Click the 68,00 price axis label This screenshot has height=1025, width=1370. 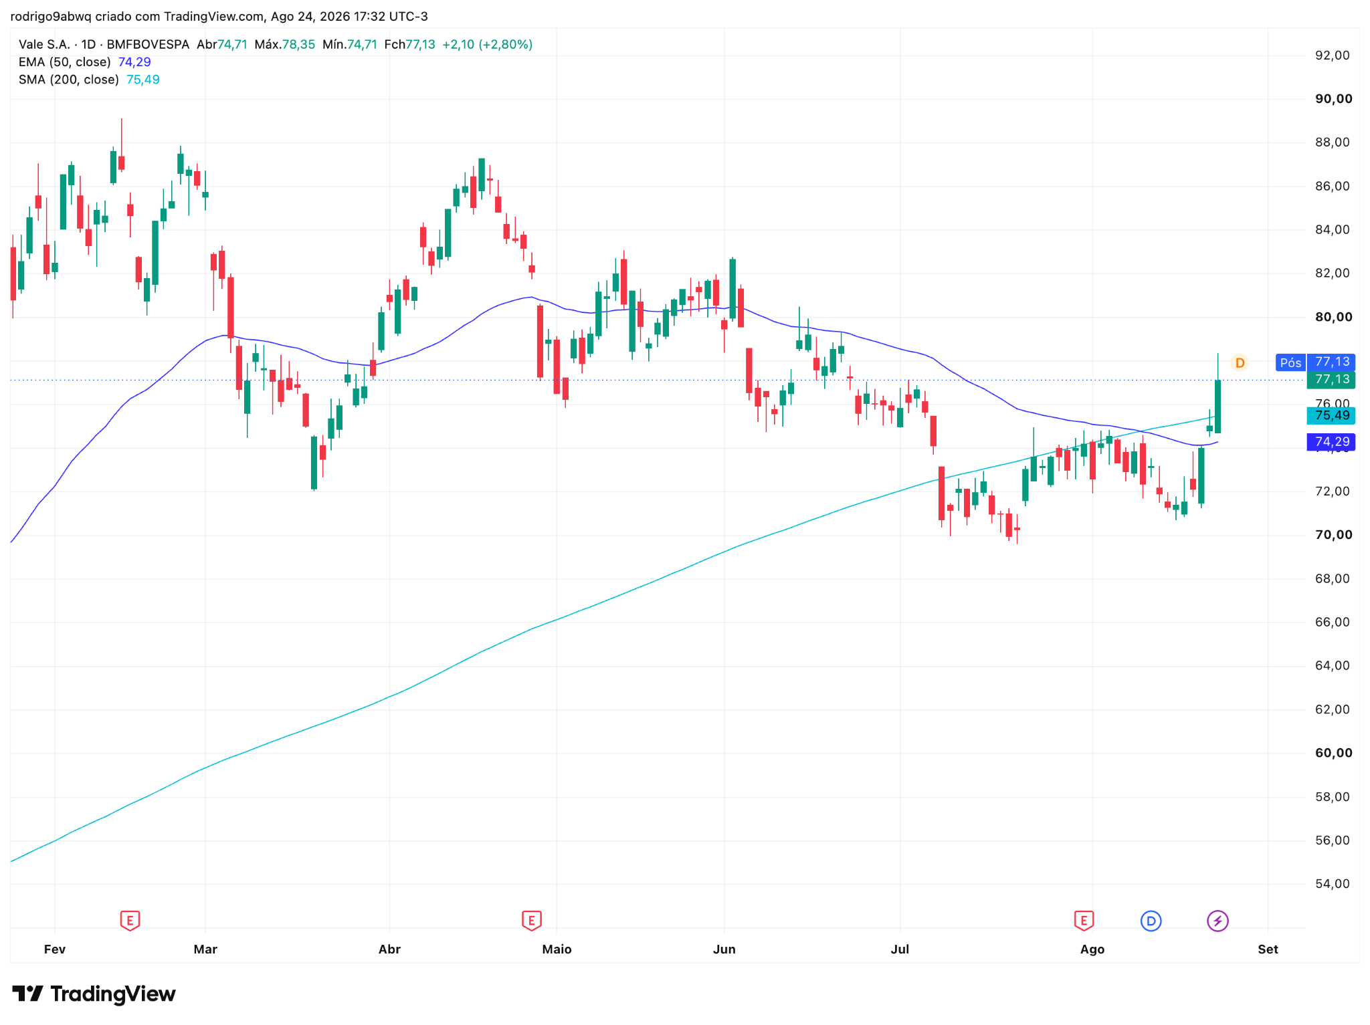pos(1333,578)
